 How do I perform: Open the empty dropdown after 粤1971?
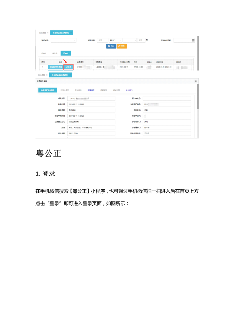click(130, 40)
